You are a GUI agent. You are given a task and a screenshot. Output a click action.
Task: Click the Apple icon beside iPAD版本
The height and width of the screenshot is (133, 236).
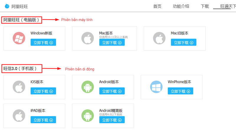pyautogui.click(x=19, y=116)
